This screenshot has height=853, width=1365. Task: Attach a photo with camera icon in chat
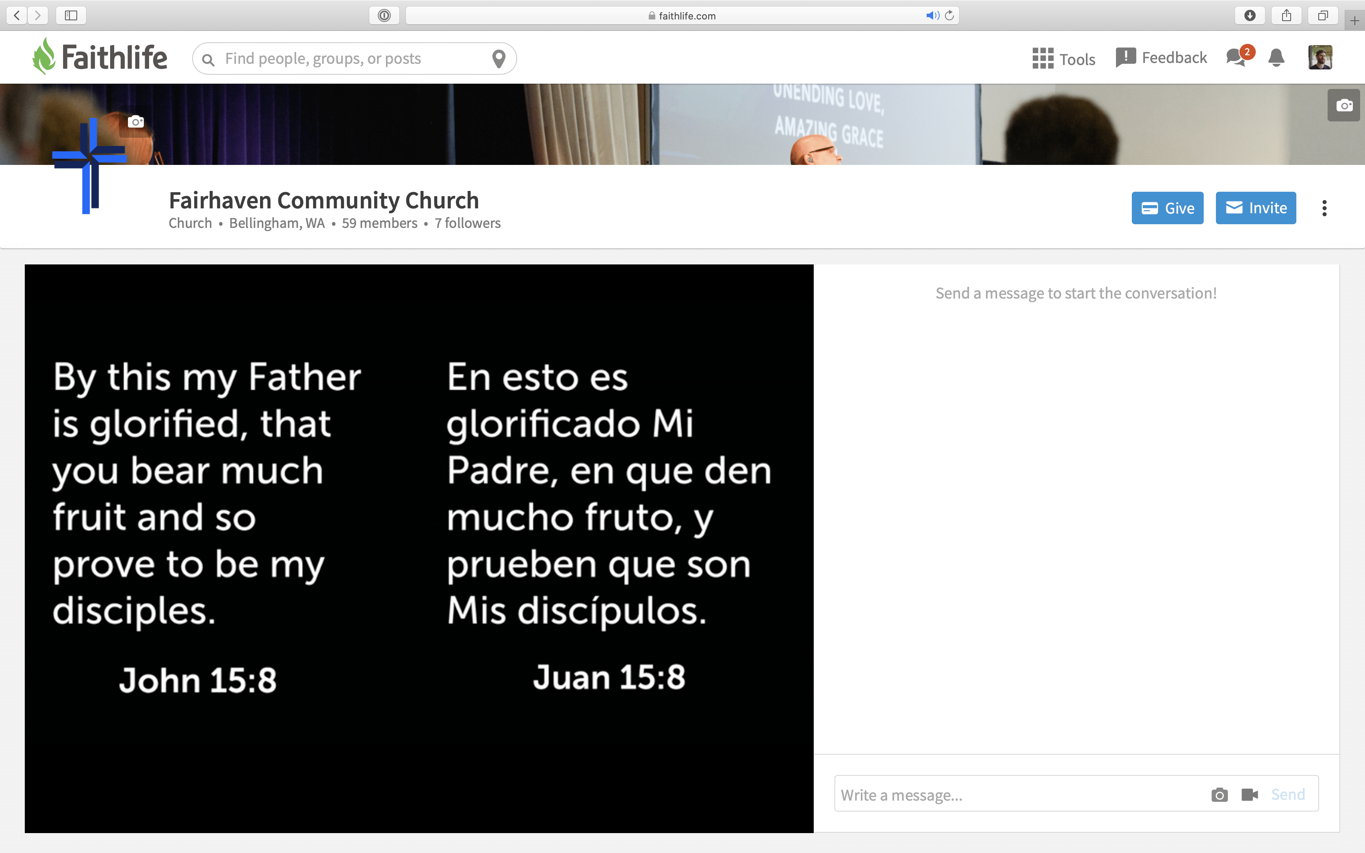pyautogui.click(x=1220, y=795)
